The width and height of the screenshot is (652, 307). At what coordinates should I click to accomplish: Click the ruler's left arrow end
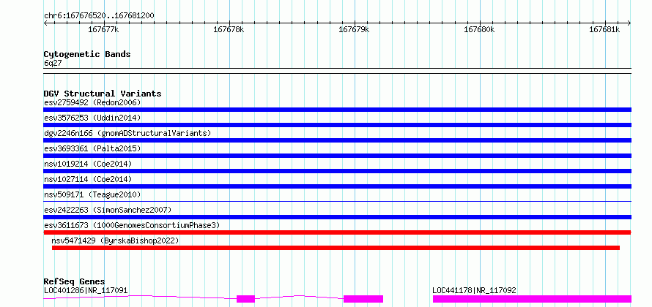click(x=45, y=23)
